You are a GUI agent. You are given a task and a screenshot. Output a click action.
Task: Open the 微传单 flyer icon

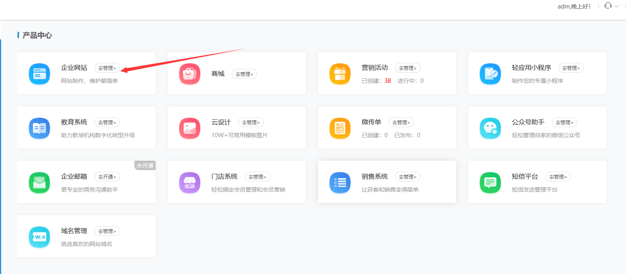[x=340, y=128]
